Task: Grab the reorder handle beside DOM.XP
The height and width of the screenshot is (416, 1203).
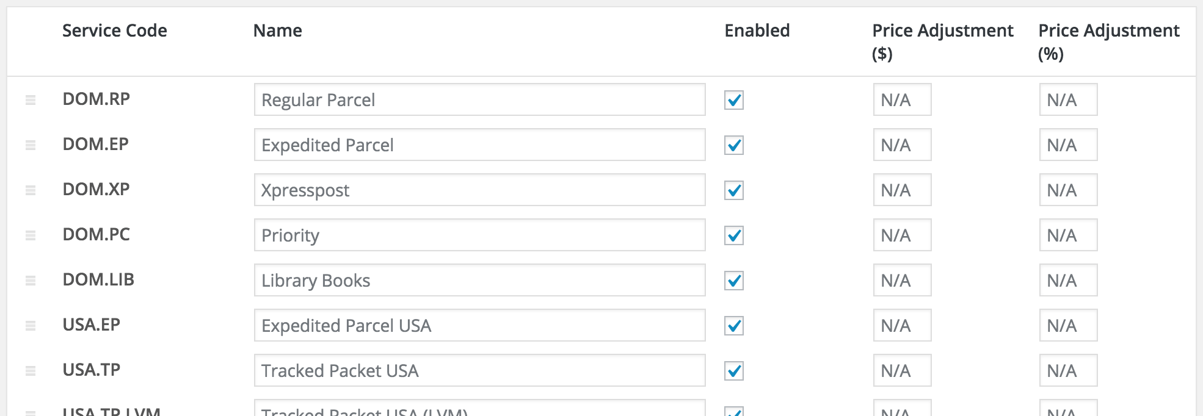Action: (31, 190)
